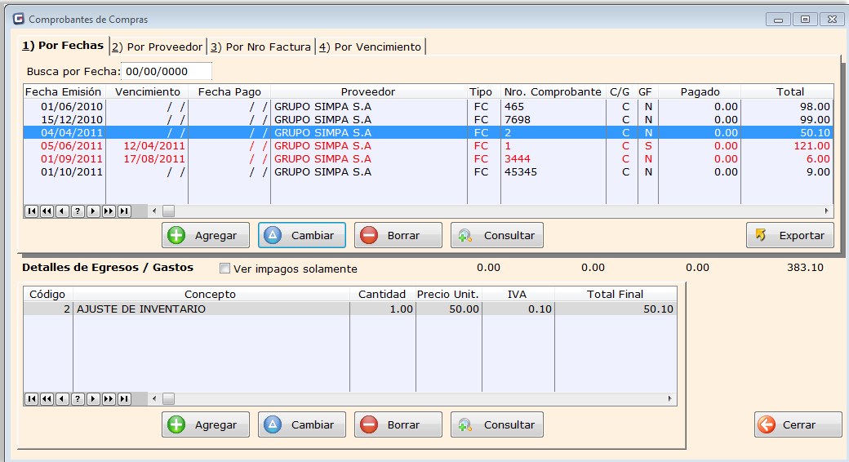
Task: Switch to the Por Proveedor tab
Action: coord(158,47)
